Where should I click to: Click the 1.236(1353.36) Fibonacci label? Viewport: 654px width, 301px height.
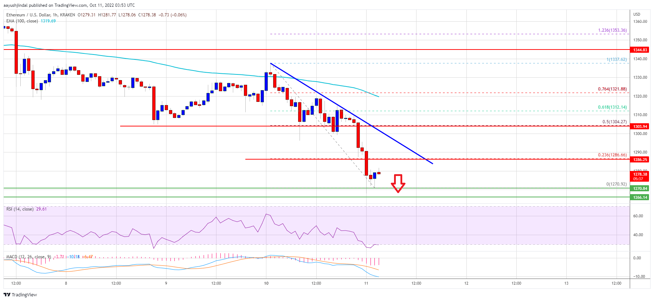coord(612,30)
